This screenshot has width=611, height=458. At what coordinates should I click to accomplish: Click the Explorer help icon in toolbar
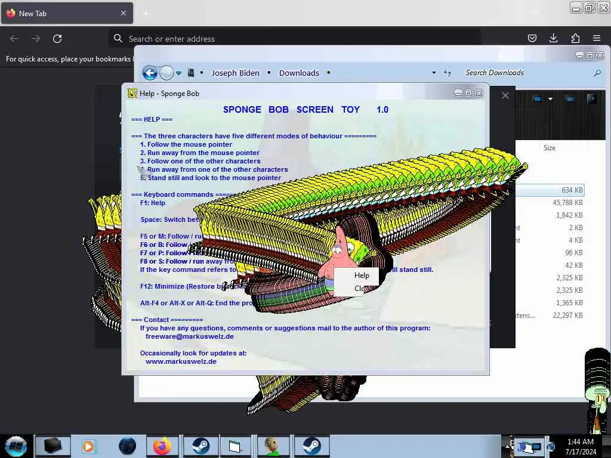(x=591, y=99)
